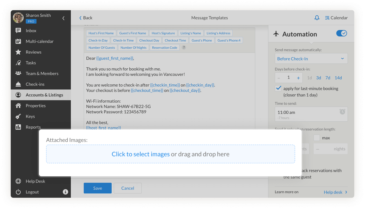Save the message template
The height and width of the screenshot is (209, 365).
click(97, 188)
